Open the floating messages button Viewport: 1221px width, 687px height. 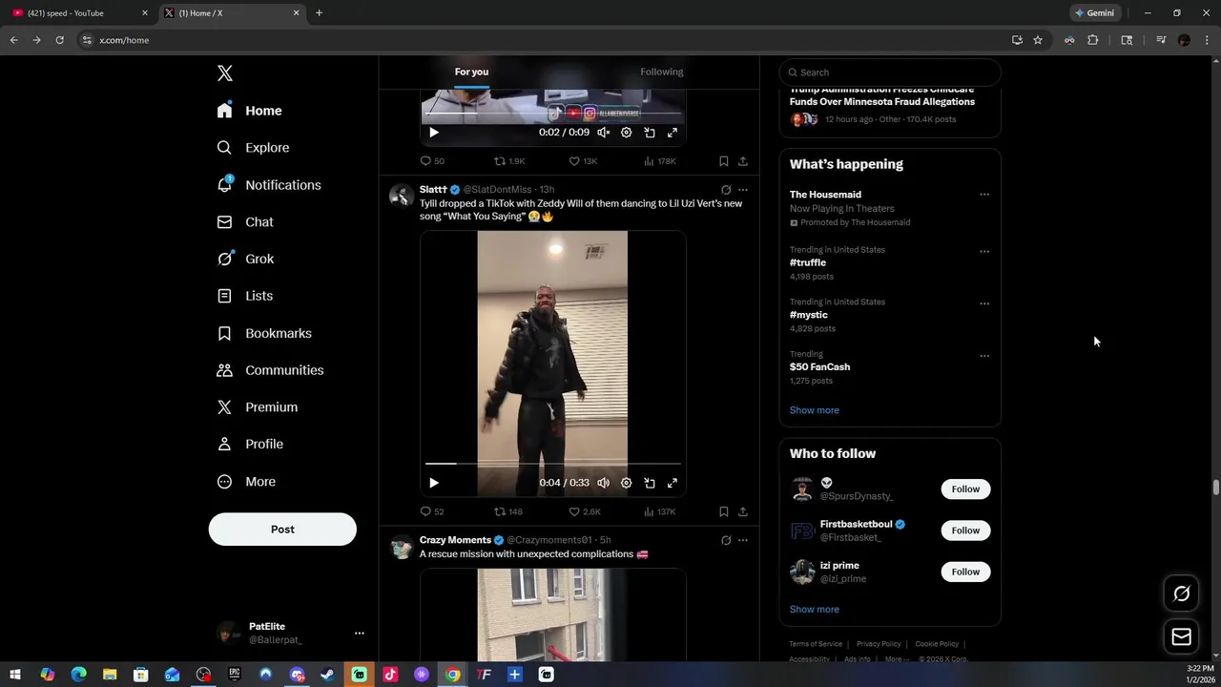(x=1181, y=636)
